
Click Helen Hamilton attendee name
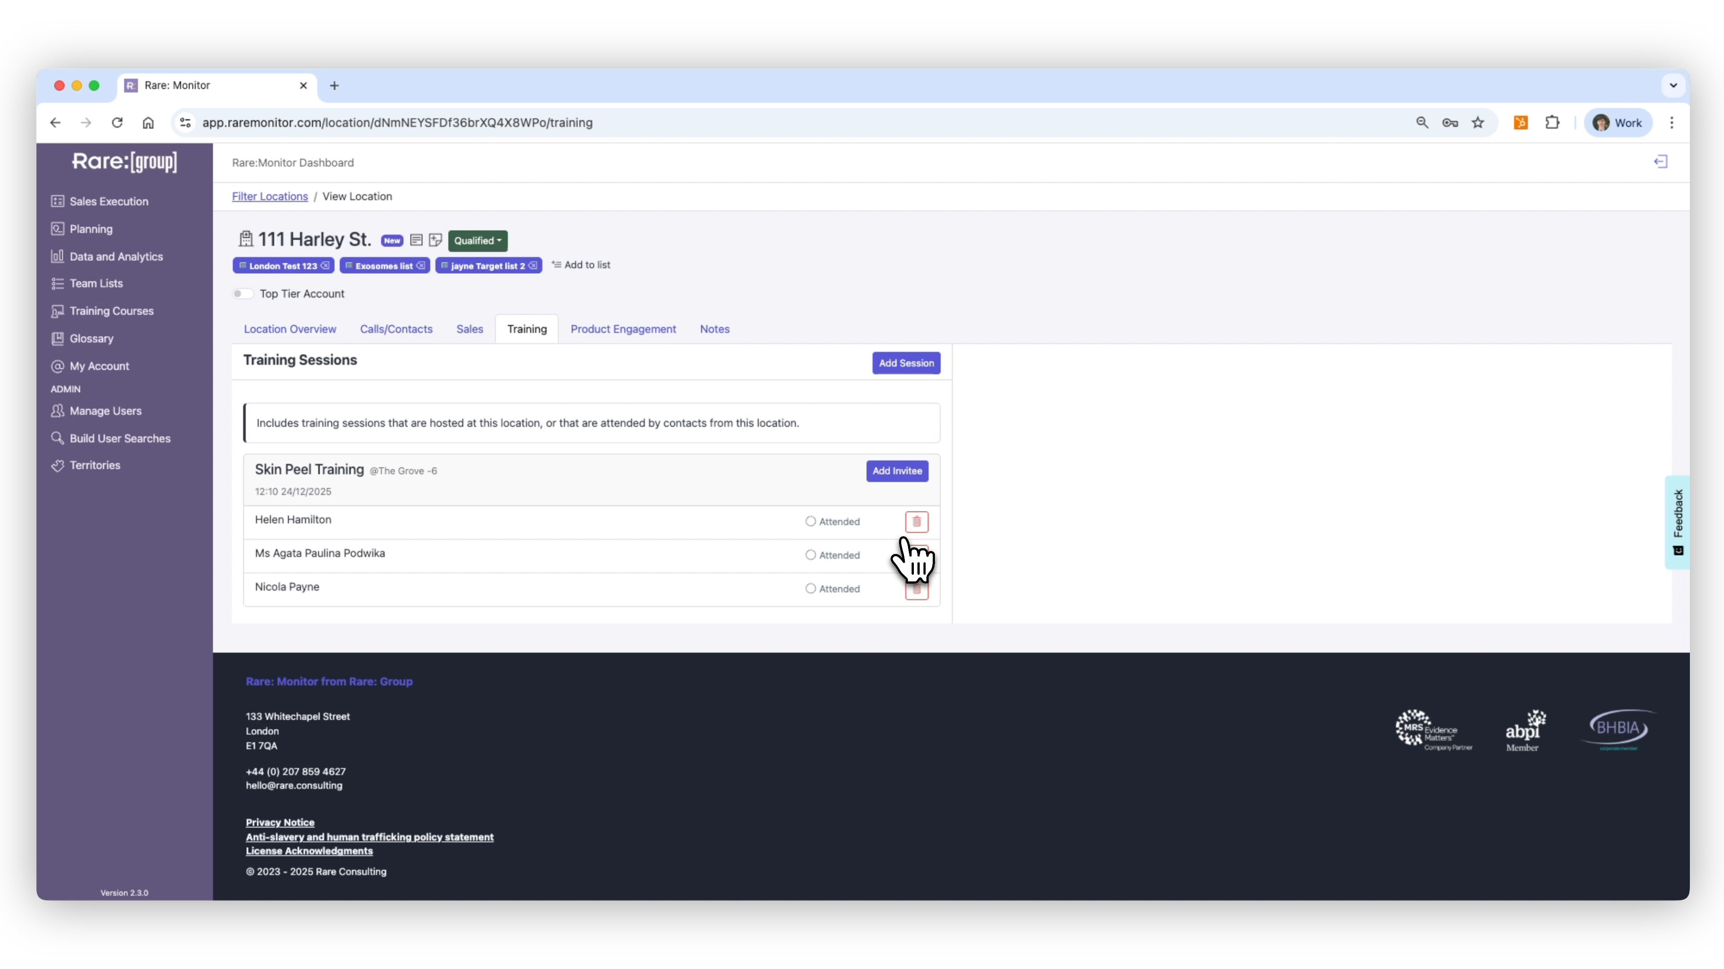coord(293,519)
